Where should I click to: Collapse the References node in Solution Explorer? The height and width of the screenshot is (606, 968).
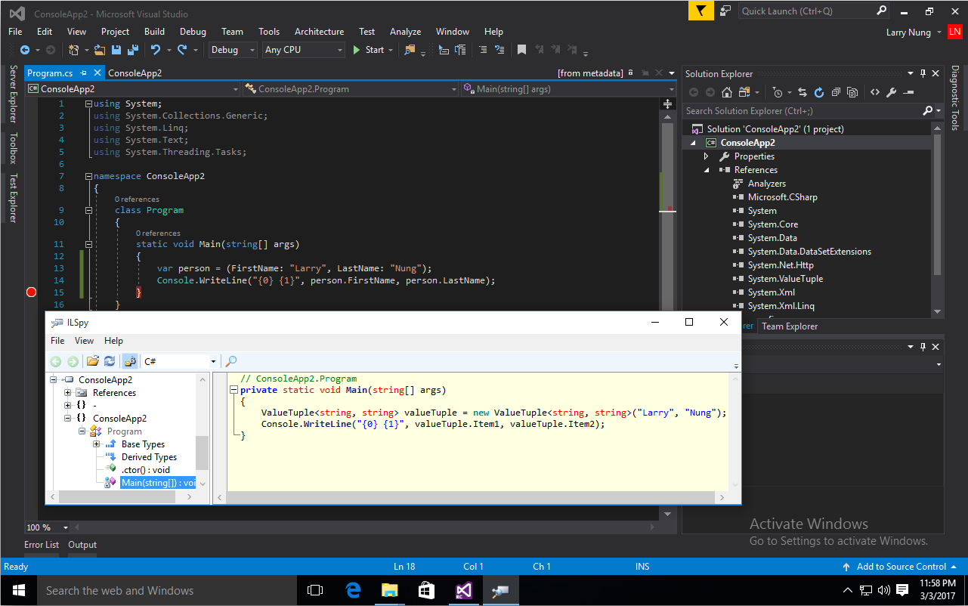tap(707, 170)
